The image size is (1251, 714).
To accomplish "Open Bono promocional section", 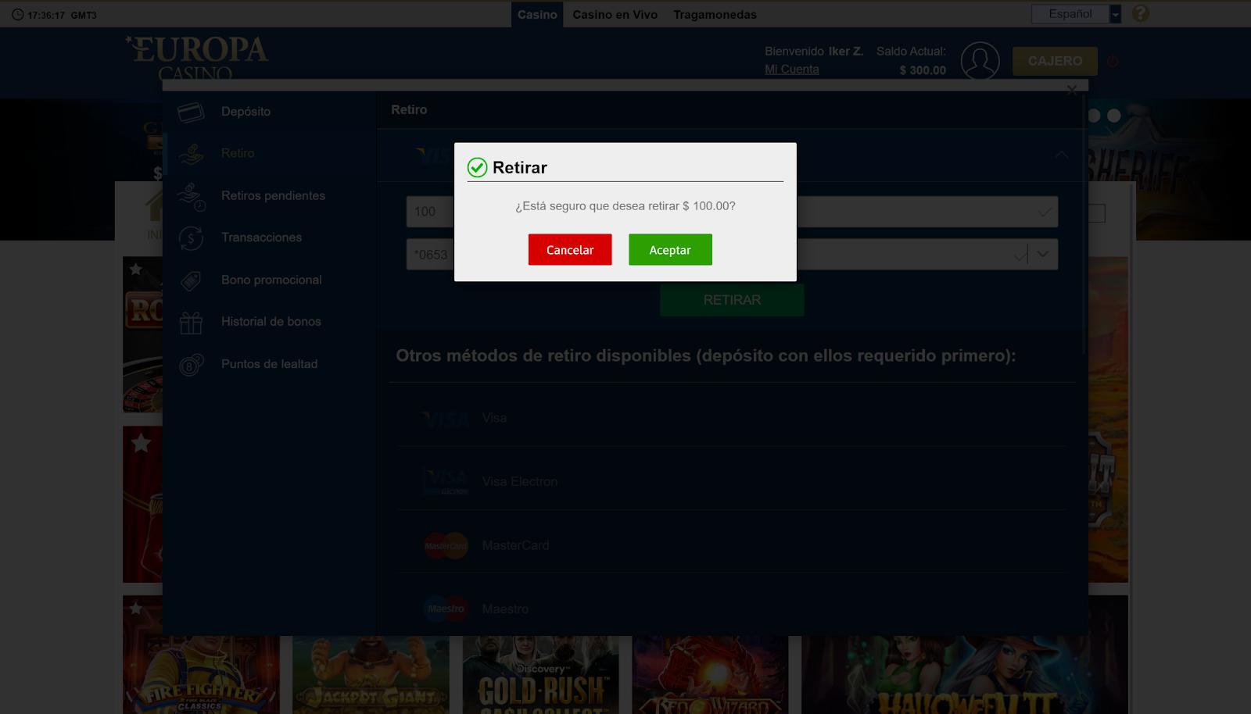I will (x=271, y=280).
